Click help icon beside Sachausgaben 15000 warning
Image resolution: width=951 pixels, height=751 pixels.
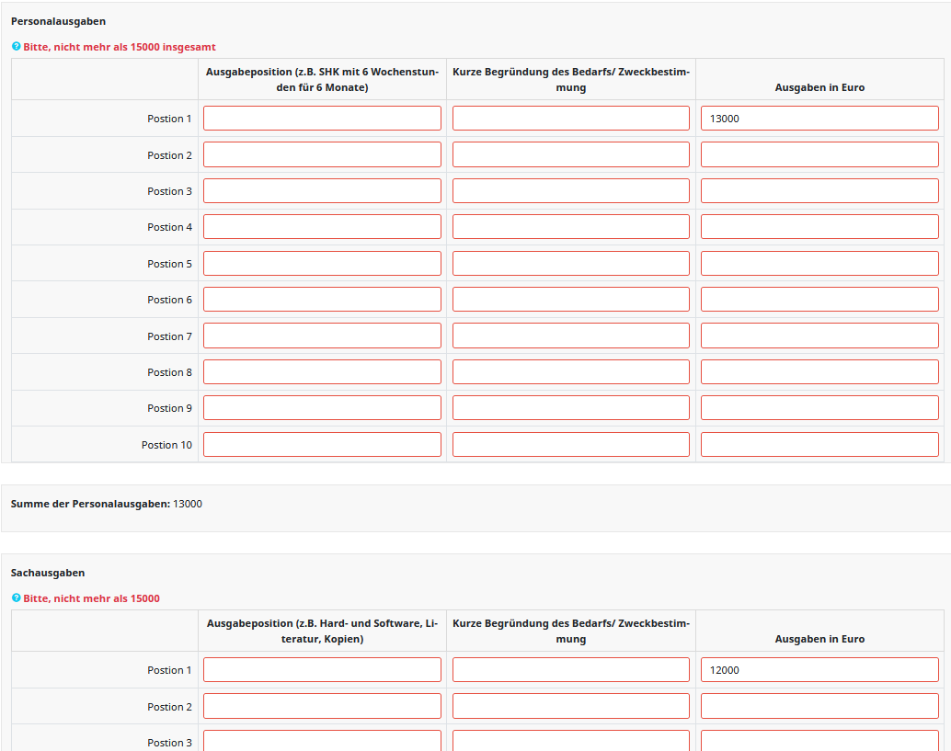point(17,597)
